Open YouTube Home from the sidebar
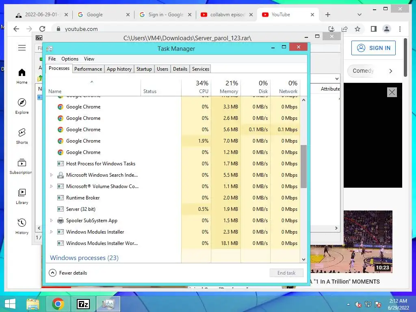This screenshot has height=312, width=416. point(22,76)
